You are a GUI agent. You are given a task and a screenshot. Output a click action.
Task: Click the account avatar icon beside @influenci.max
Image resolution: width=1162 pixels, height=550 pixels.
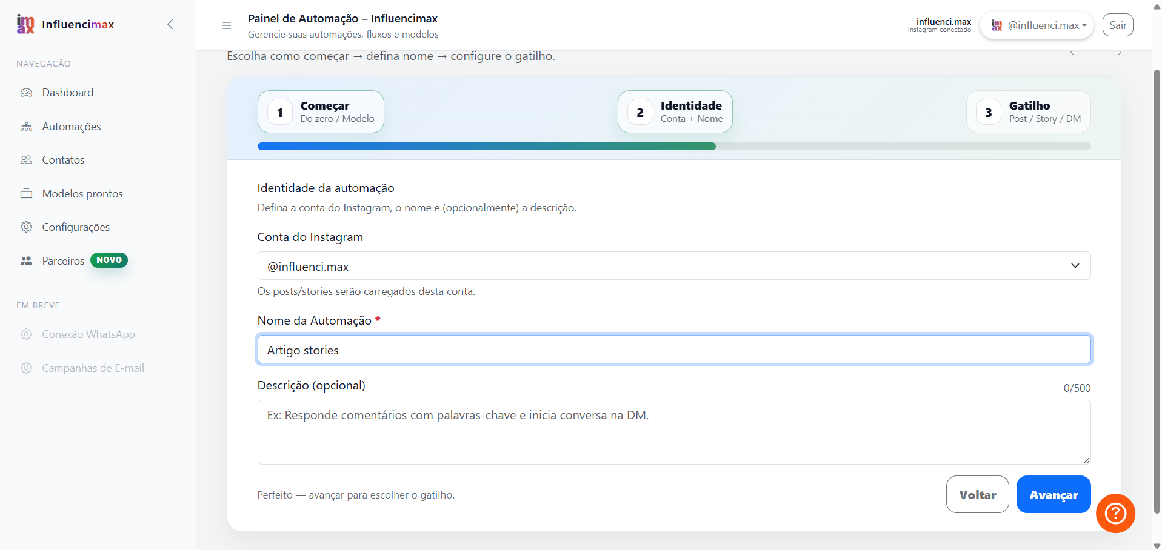997,25
